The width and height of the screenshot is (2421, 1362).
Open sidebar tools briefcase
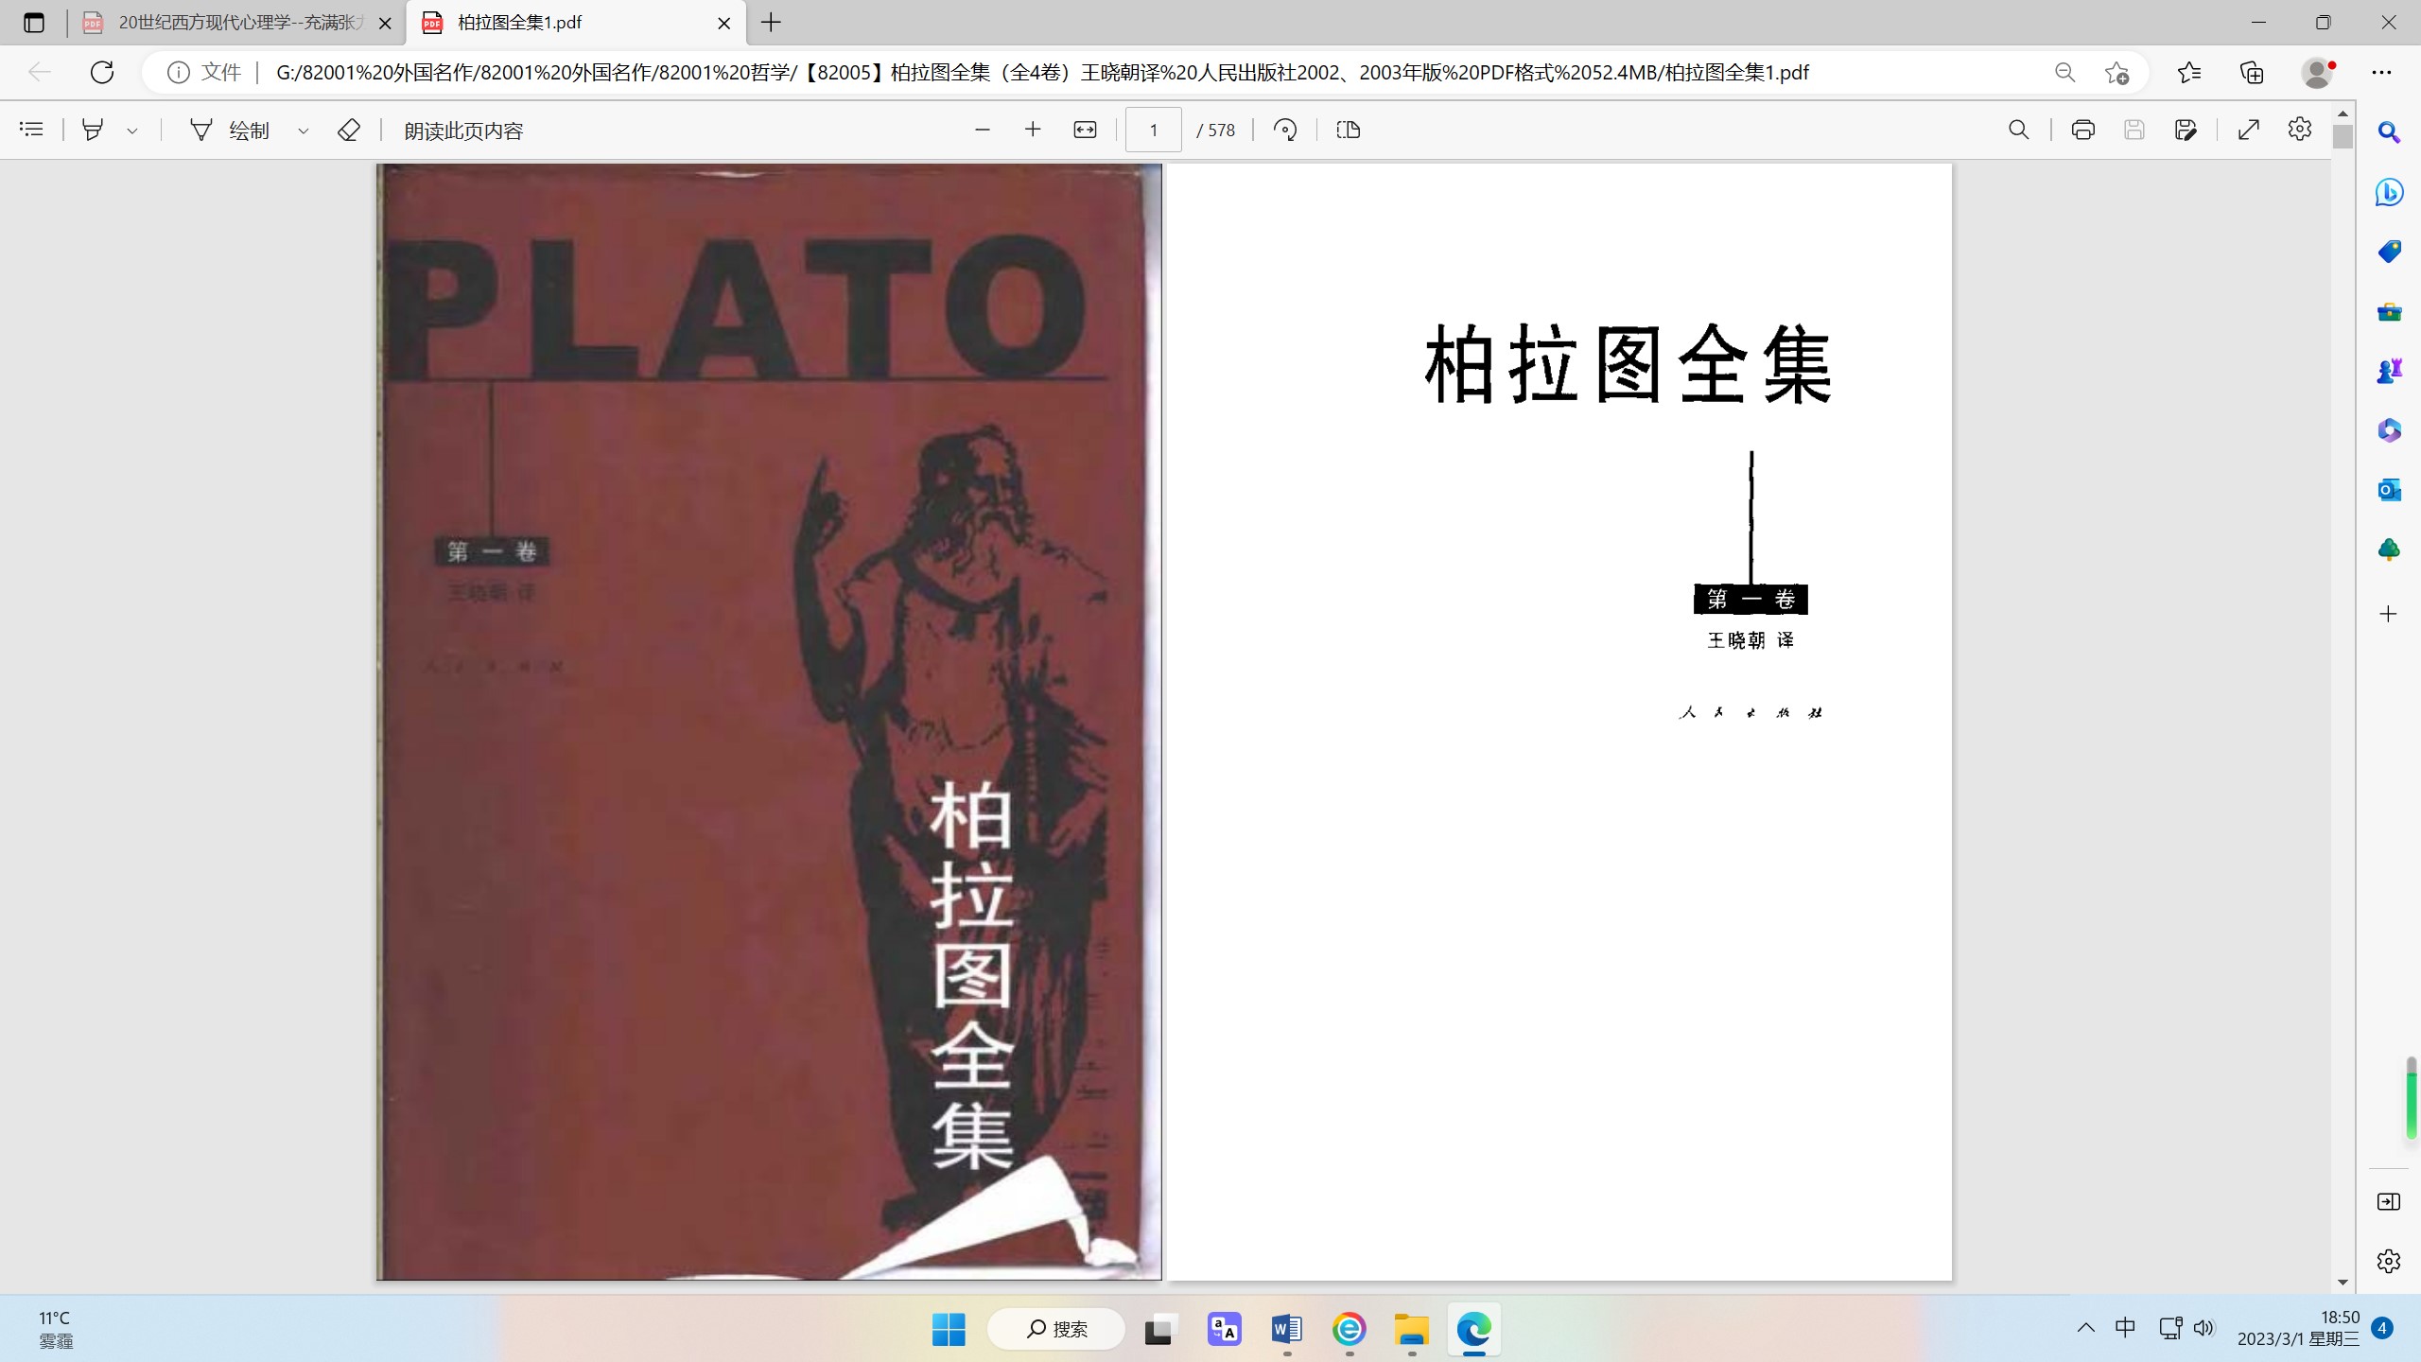point(2389,311)
